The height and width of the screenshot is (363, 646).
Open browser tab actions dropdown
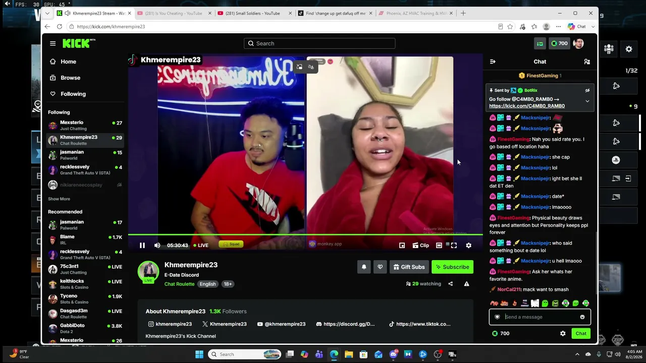tap(47, 13)
